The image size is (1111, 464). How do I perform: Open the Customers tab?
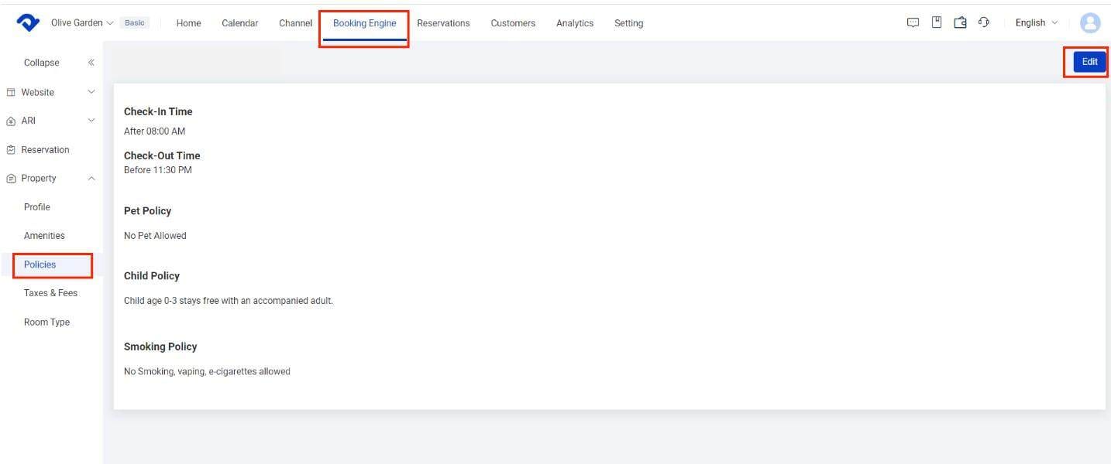pos(512,23)
